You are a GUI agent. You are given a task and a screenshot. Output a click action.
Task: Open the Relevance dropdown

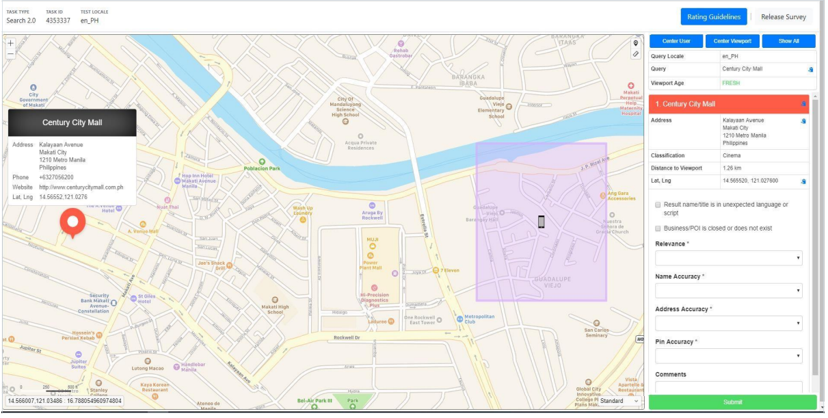(x=729, y=258)
